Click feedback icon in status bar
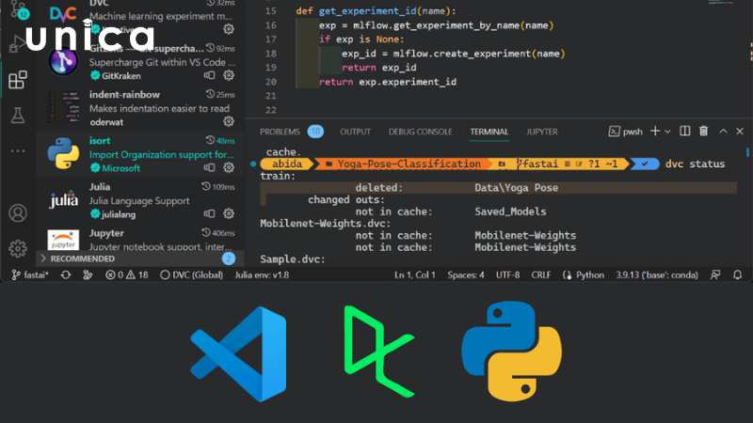This screenshot has height=423, width=753. point(715,274)
